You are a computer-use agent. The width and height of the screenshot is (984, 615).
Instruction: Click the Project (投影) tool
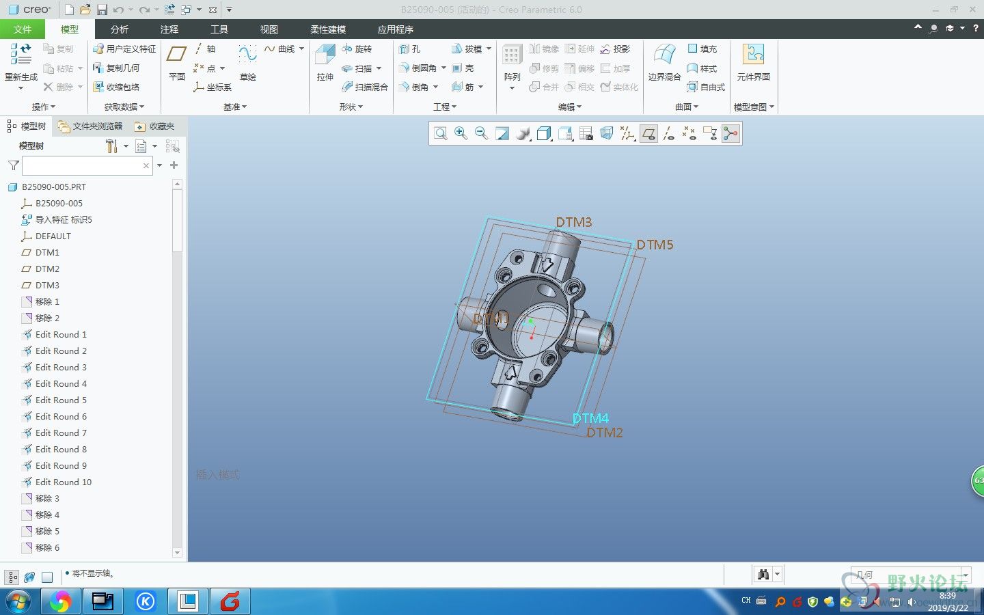(615, 49)
